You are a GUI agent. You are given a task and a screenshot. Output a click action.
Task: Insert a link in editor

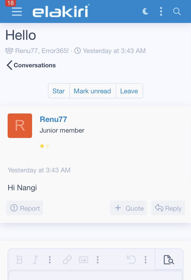coord(67,260)
